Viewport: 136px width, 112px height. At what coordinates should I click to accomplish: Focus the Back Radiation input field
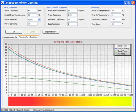pos(72,24)
